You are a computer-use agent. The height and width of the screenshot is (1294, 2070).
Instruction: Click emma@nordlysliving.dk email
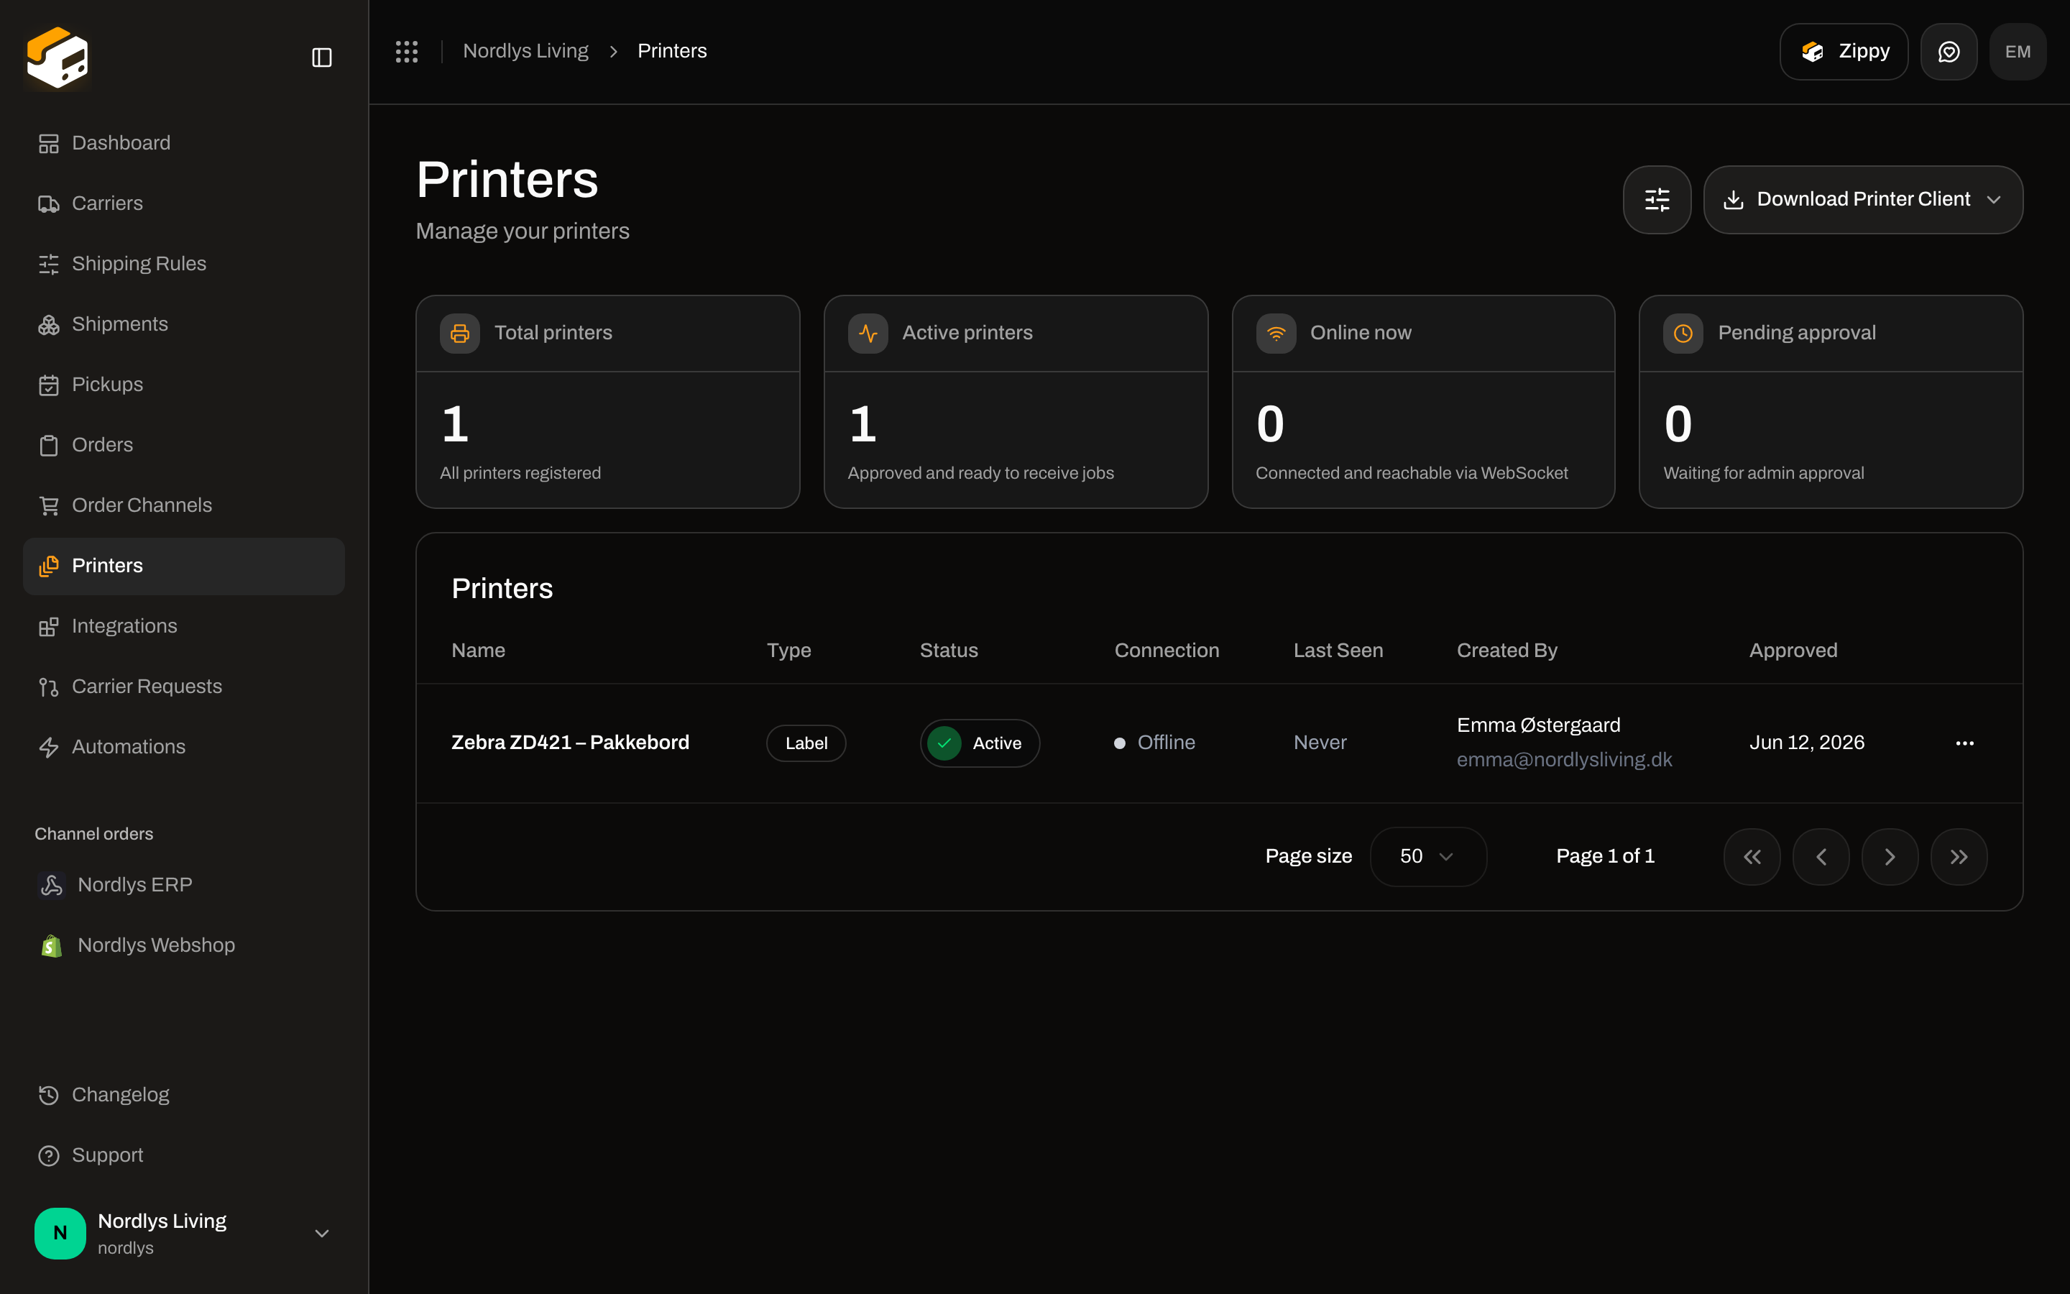1563,759
